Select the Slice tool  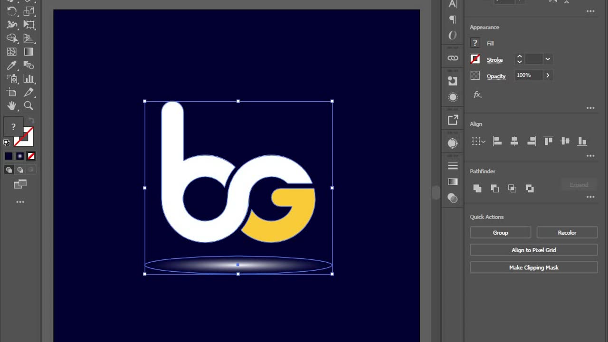pos(29,92)
